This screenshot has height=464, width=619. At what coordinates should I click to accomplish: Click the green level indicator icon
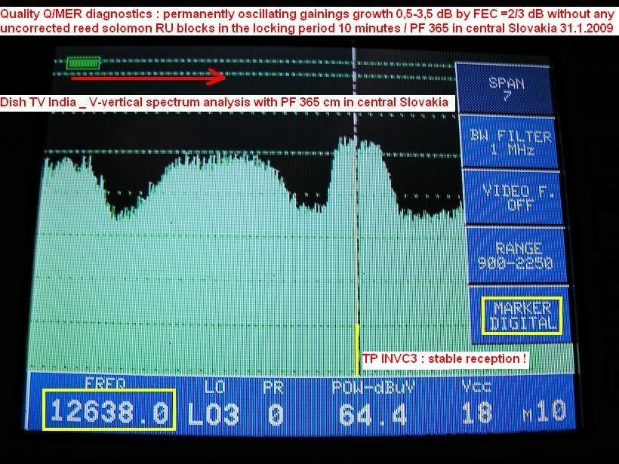coord(83,63)
